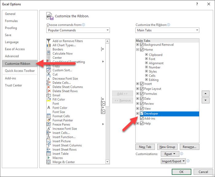The image size is (215, 177).
Task: Click the Move Down arrow button
Action: pos(205,100)
